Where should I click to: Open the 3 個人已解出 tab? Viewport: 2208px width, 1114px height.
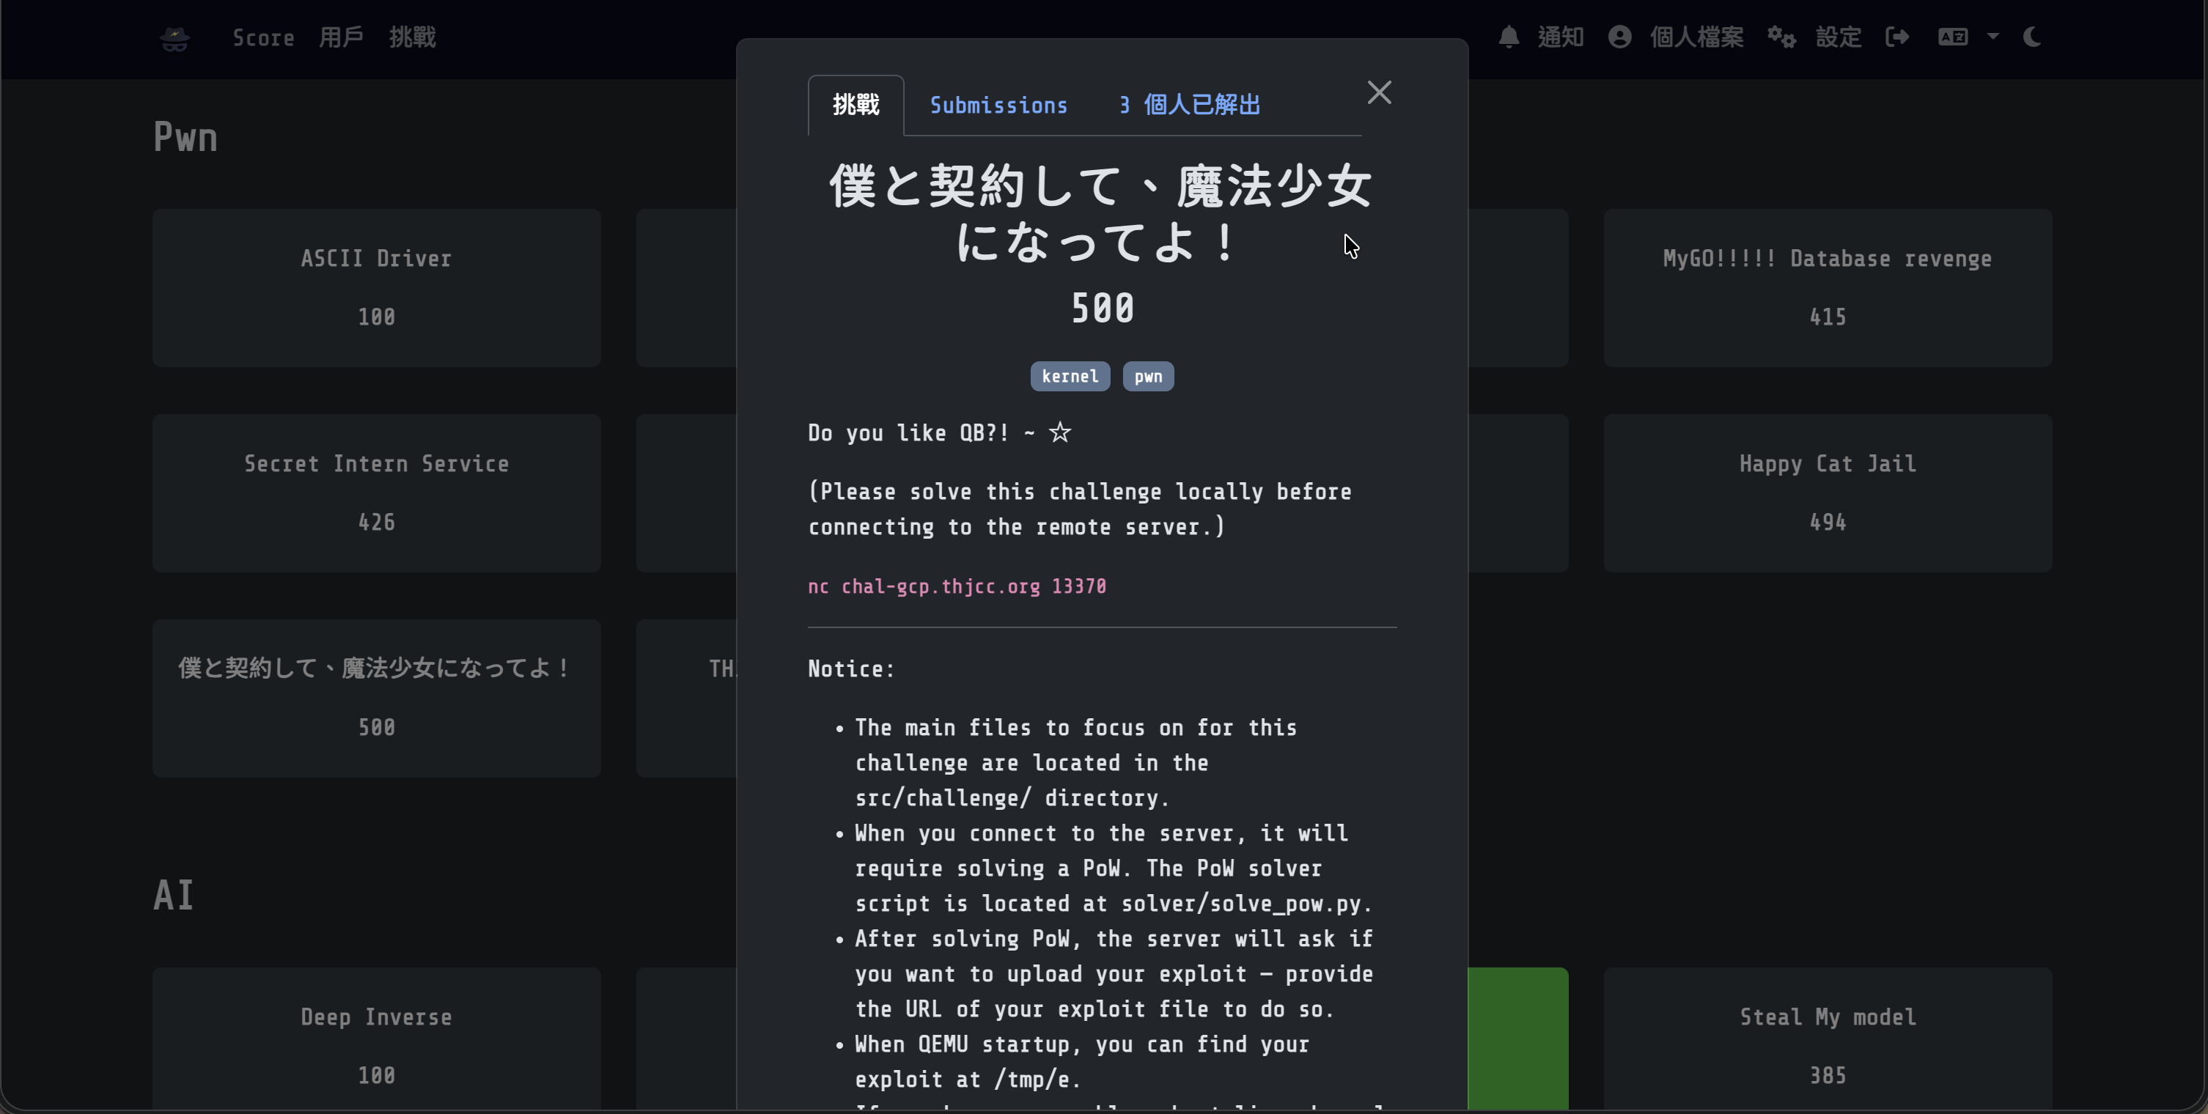point(1190,106)
